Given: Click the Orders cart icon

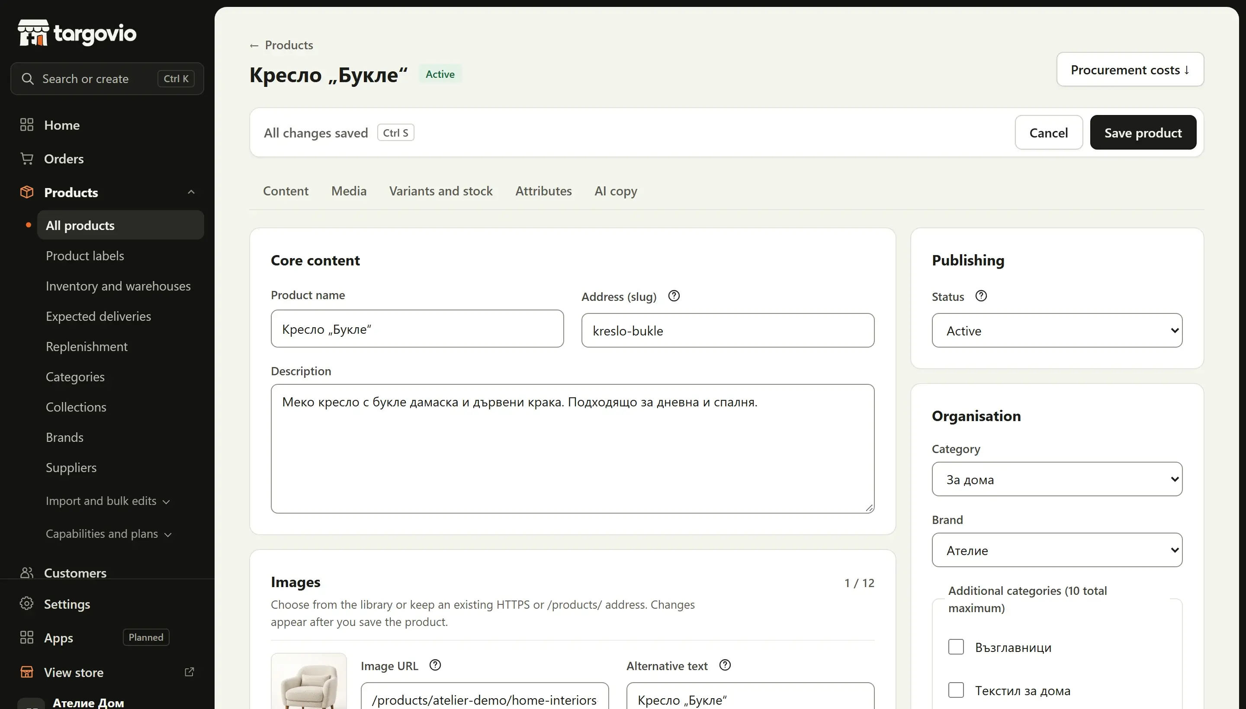Looking at the screenshot, I should click(27, 158).
